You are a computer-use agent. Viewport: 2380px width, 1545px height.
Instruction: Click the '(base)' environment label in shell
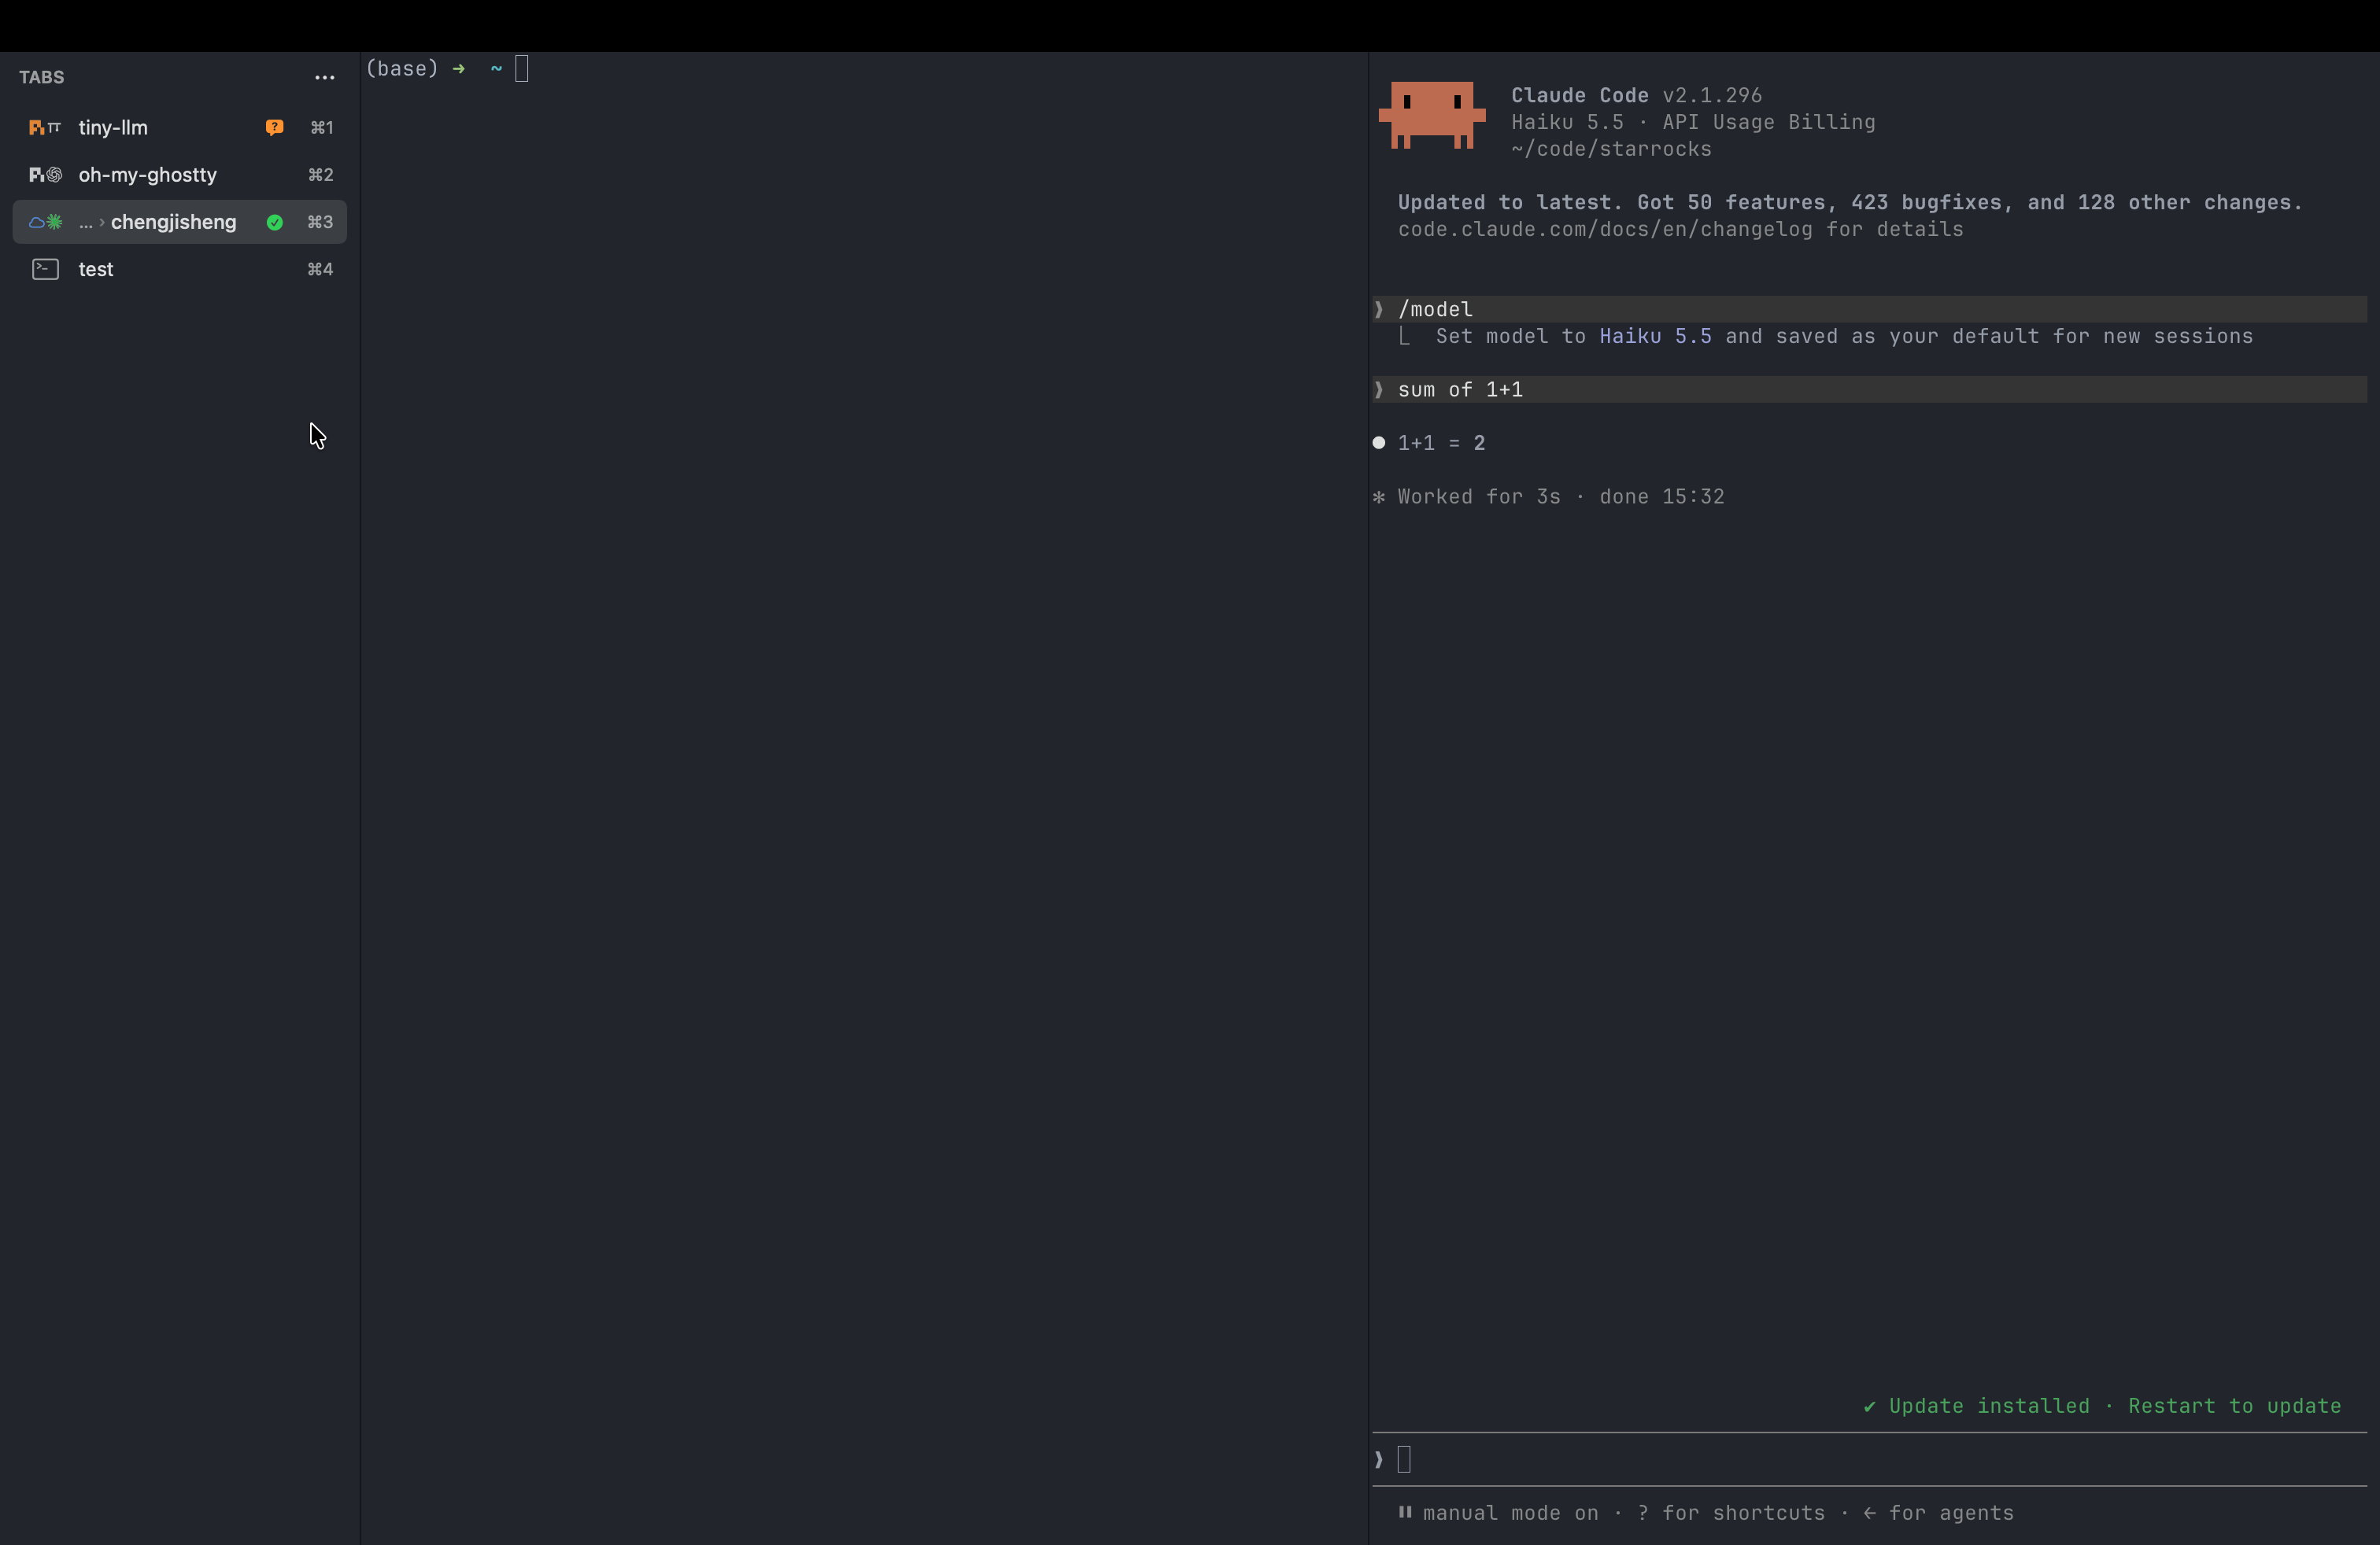click(402, 68)
